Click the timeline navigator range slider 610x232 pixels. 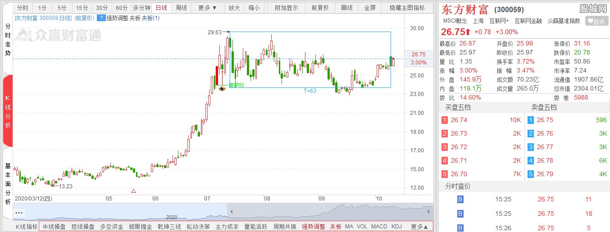pyautogui.click(x=330, y=211)
